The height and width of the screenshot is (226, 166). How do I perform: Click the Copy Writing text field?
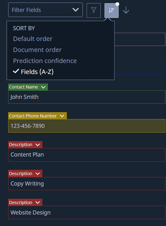[87, 184]
